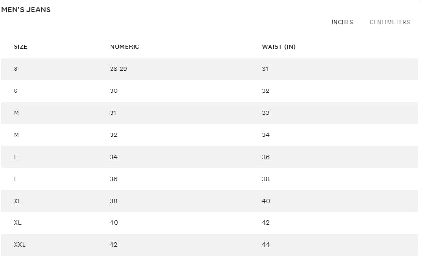
Task: Click the SIZE column header
Action: click(21, 47)
